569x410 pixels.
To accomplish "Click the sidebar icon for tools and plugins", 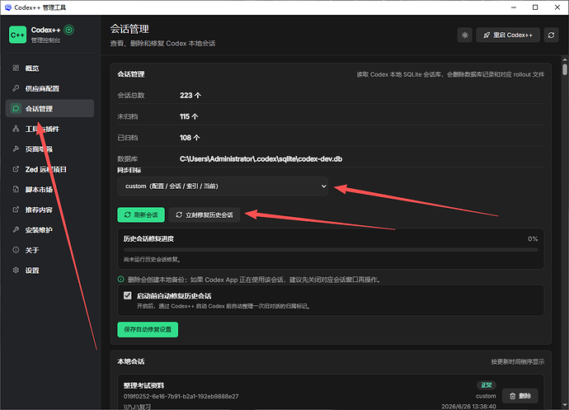I will click(16, 129).
